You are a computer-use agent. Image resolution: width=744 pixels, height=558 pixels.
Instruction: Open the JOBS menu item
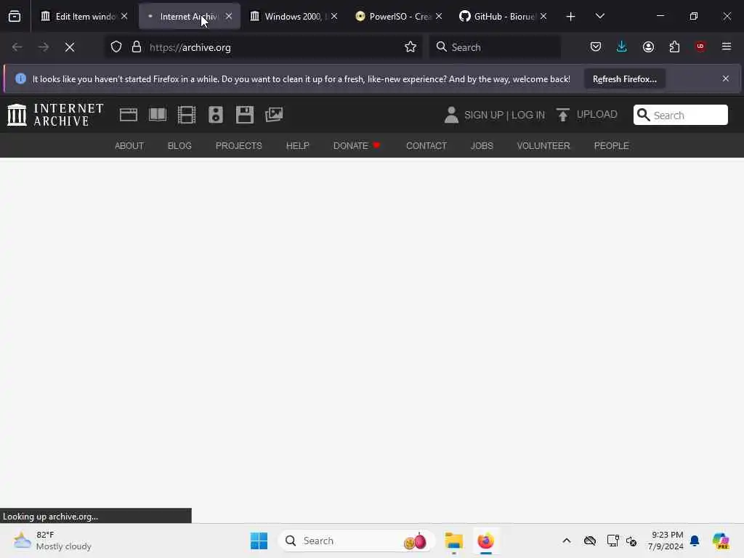point(482,145)
